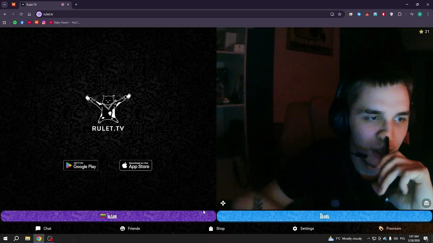
Task: Open the Chrome three-dot menu
Action: click(x=428, y=14)
